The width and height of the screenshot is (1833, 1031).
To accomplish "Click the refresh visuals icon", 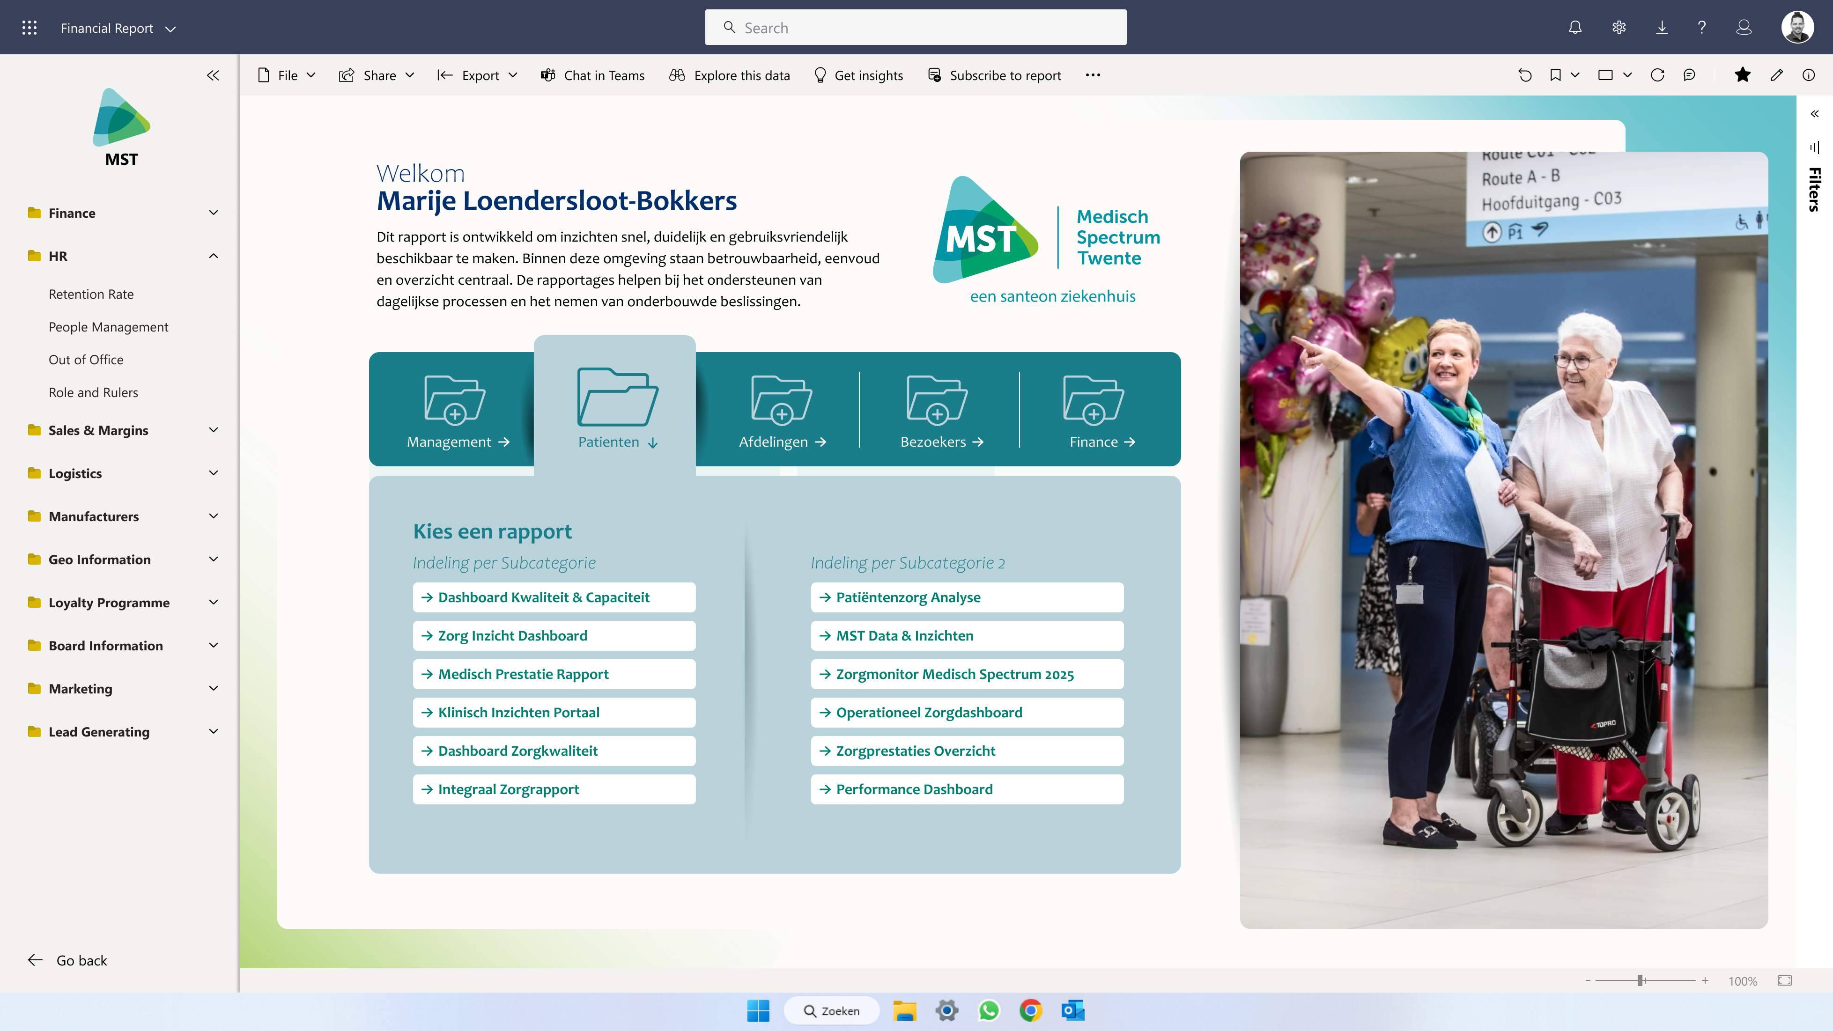I will pyautogui.click(x=1657, y=75).
